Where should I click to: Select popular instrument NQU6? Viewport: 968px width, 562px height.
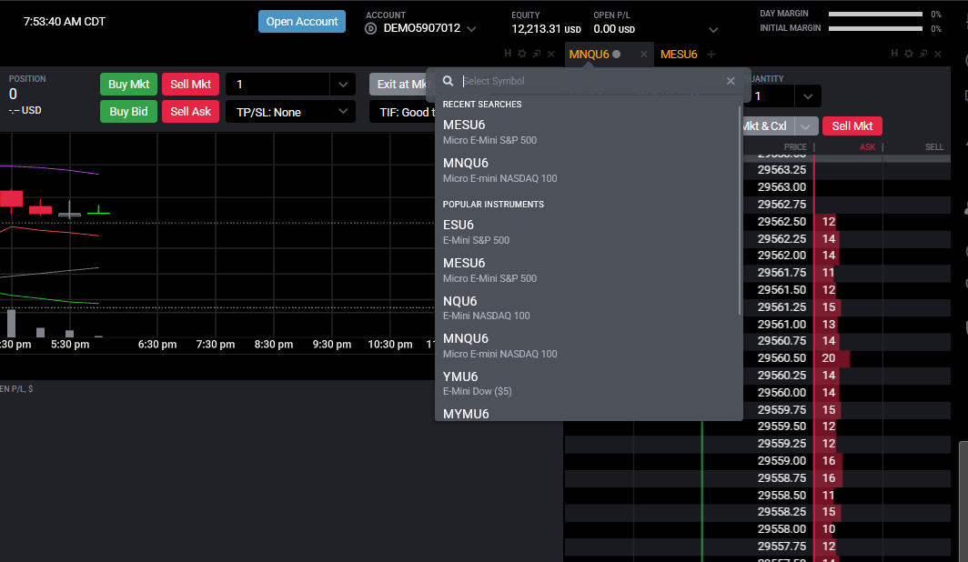tap(587, 308)
